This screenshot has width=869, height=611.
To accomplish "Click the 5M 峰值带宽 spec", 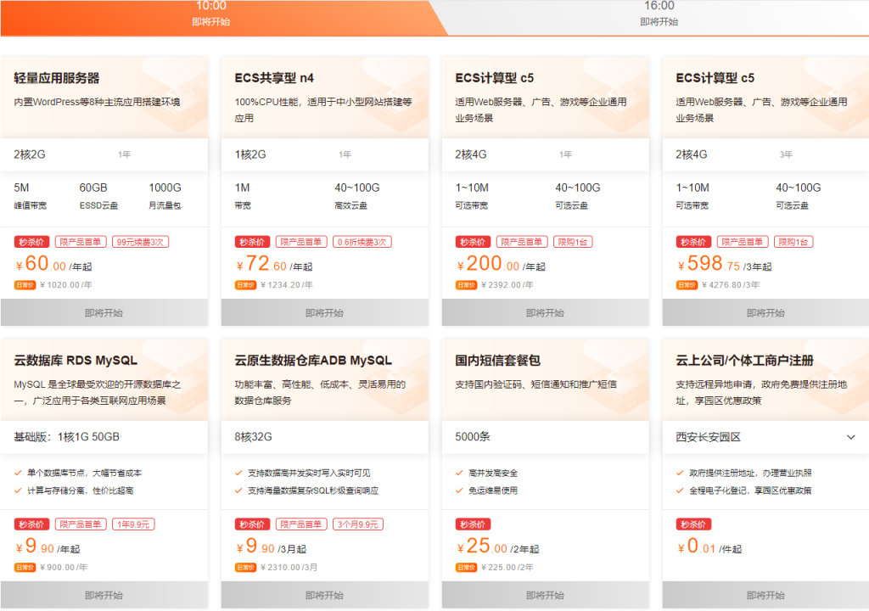I will point(31,196).
